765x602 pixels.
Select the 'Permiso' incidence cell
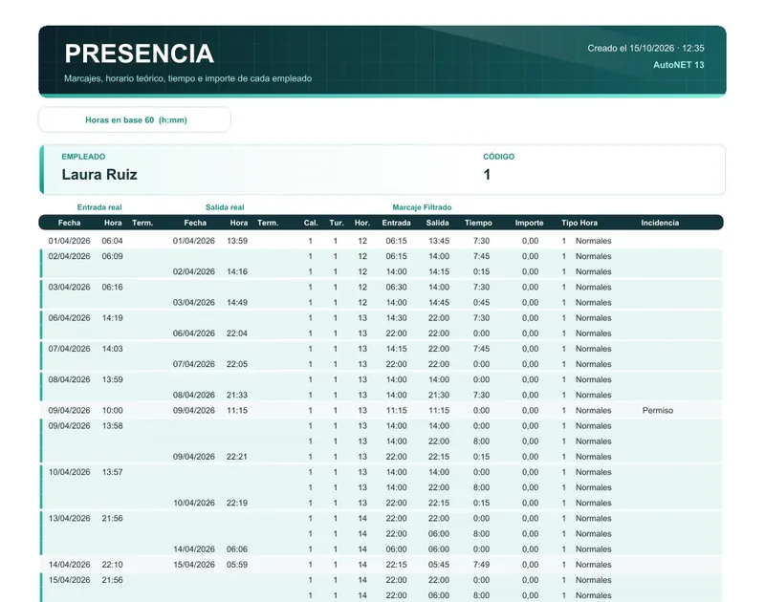coord(658,411)
